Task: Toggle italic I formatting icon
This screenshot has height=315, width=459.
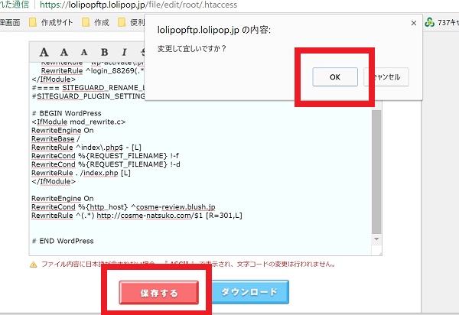Action: pos(124,52)
